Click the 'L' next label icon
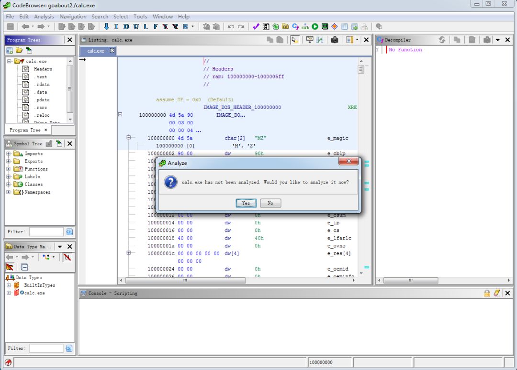517x370 pixels. 146,27
